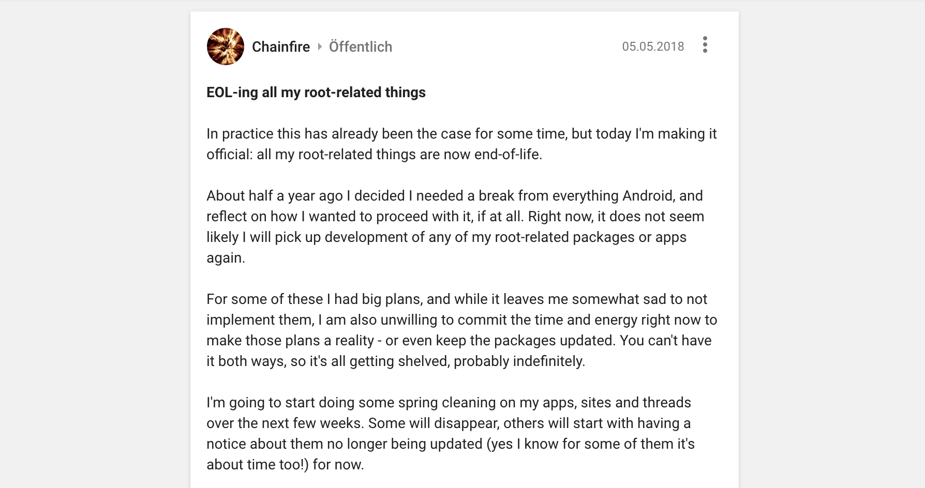
Task: Click the lone word 'again.' ending second paragraph
Action: (226, 258)
